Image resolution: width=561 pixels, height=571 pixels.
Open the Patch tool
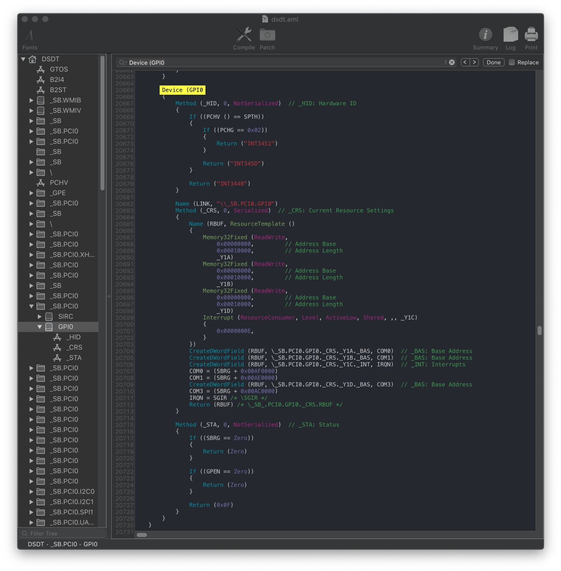pyautogui.click(x=267, y=35)
